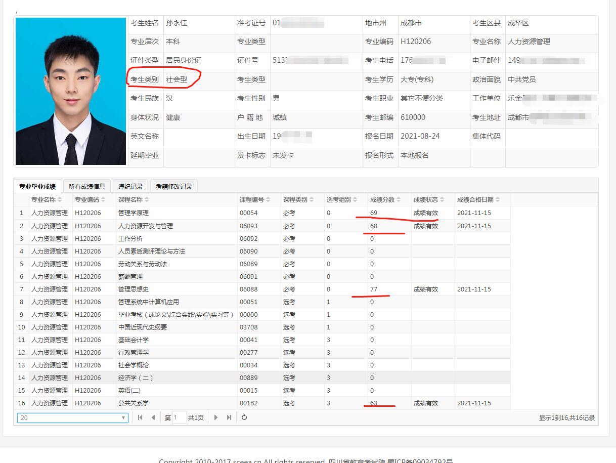Click the 毕业考核 course row
The image size is (616, 463).
[x=262, y=314]
